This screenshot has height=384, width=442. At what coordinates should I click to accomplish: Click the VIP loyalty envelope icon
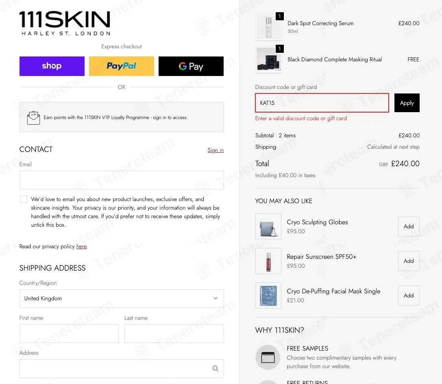click(33, 118)
